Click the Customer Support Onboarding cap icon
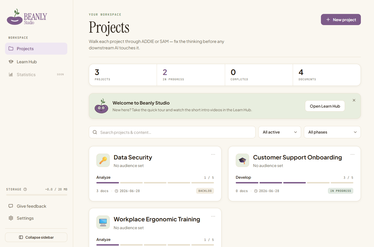The width and height of the screenshot is (374, 247). coord(242,160)
